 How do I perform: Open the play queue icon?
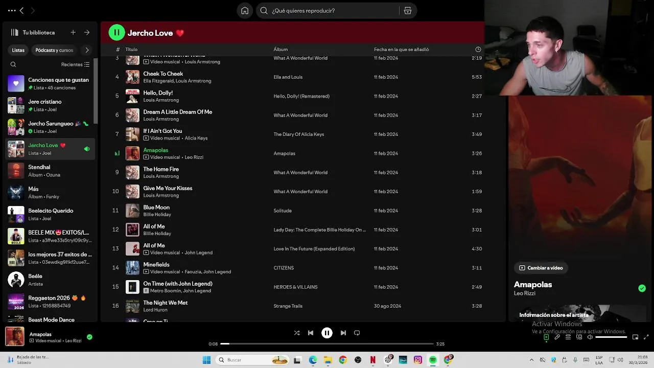click(x=568, y=337)
